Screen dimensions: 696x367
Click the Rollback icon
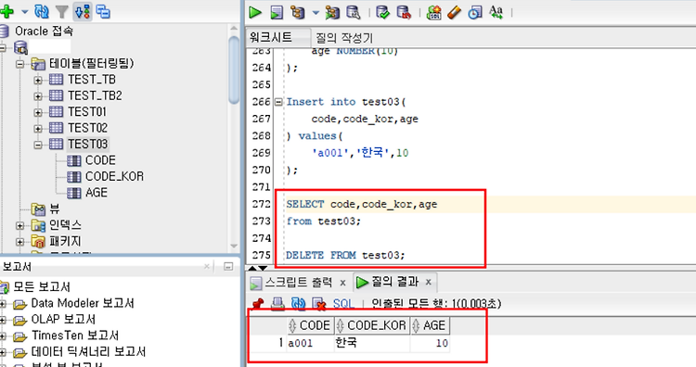click(404, 12)
